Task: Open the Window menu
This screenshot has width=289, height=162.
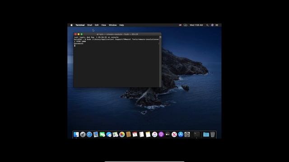Action: tap(112, 25)
